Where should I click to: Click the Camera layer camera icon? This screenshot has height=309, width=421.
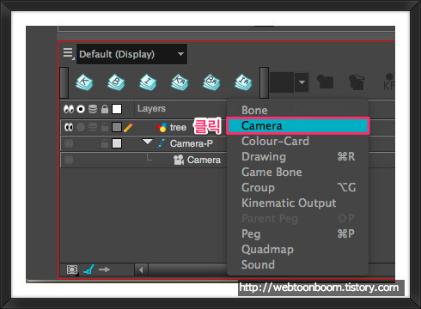coord(179,160)
